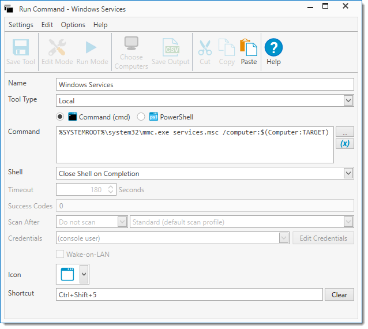Click the Save Output CSV icon
The width and height of the screenshot is (368, 329).
171,47
